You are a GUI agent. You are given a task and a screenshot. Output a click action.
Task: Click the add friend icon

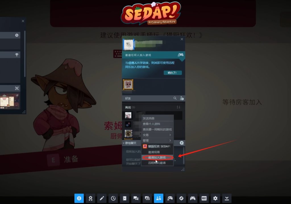pyautogui.click(x=182, y=98)
